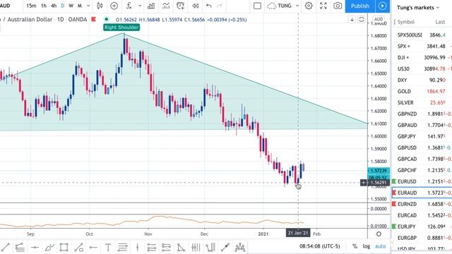Toggle the green flag on EURJPY row
The width and height of the screenshot is (452, 254).
click(x=394, y=226)
